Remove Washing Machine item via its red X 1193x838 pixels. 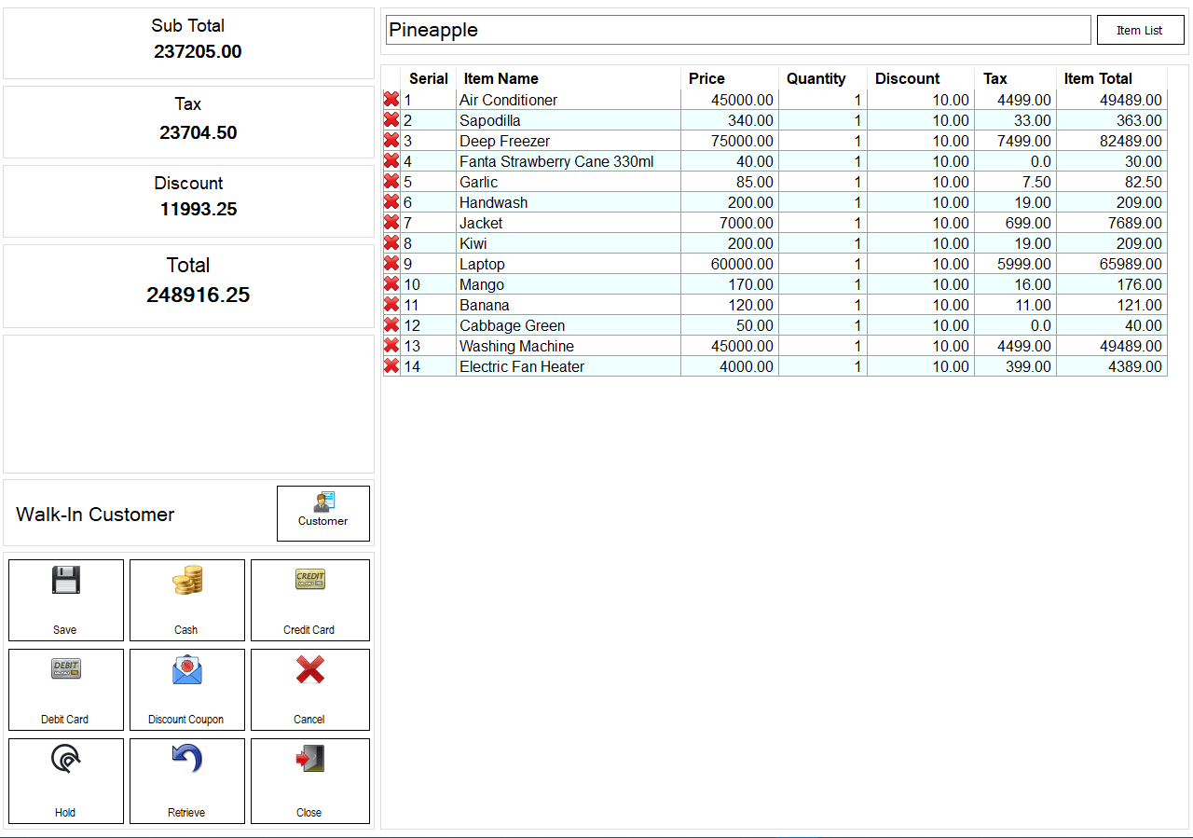(x=391, y=346)
